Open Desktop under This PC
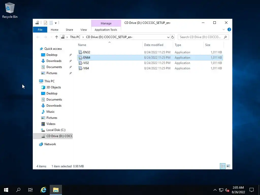The width and height of the screenshot is (260, 195). (x=52, y=93)
